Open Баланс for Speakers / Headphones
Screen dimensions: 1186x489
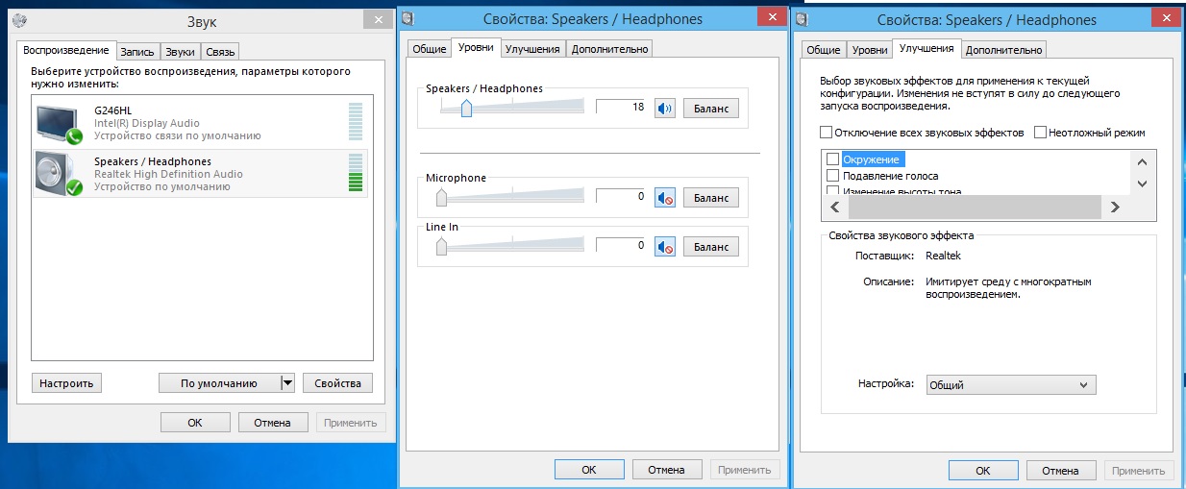click(x=711, y=108)
